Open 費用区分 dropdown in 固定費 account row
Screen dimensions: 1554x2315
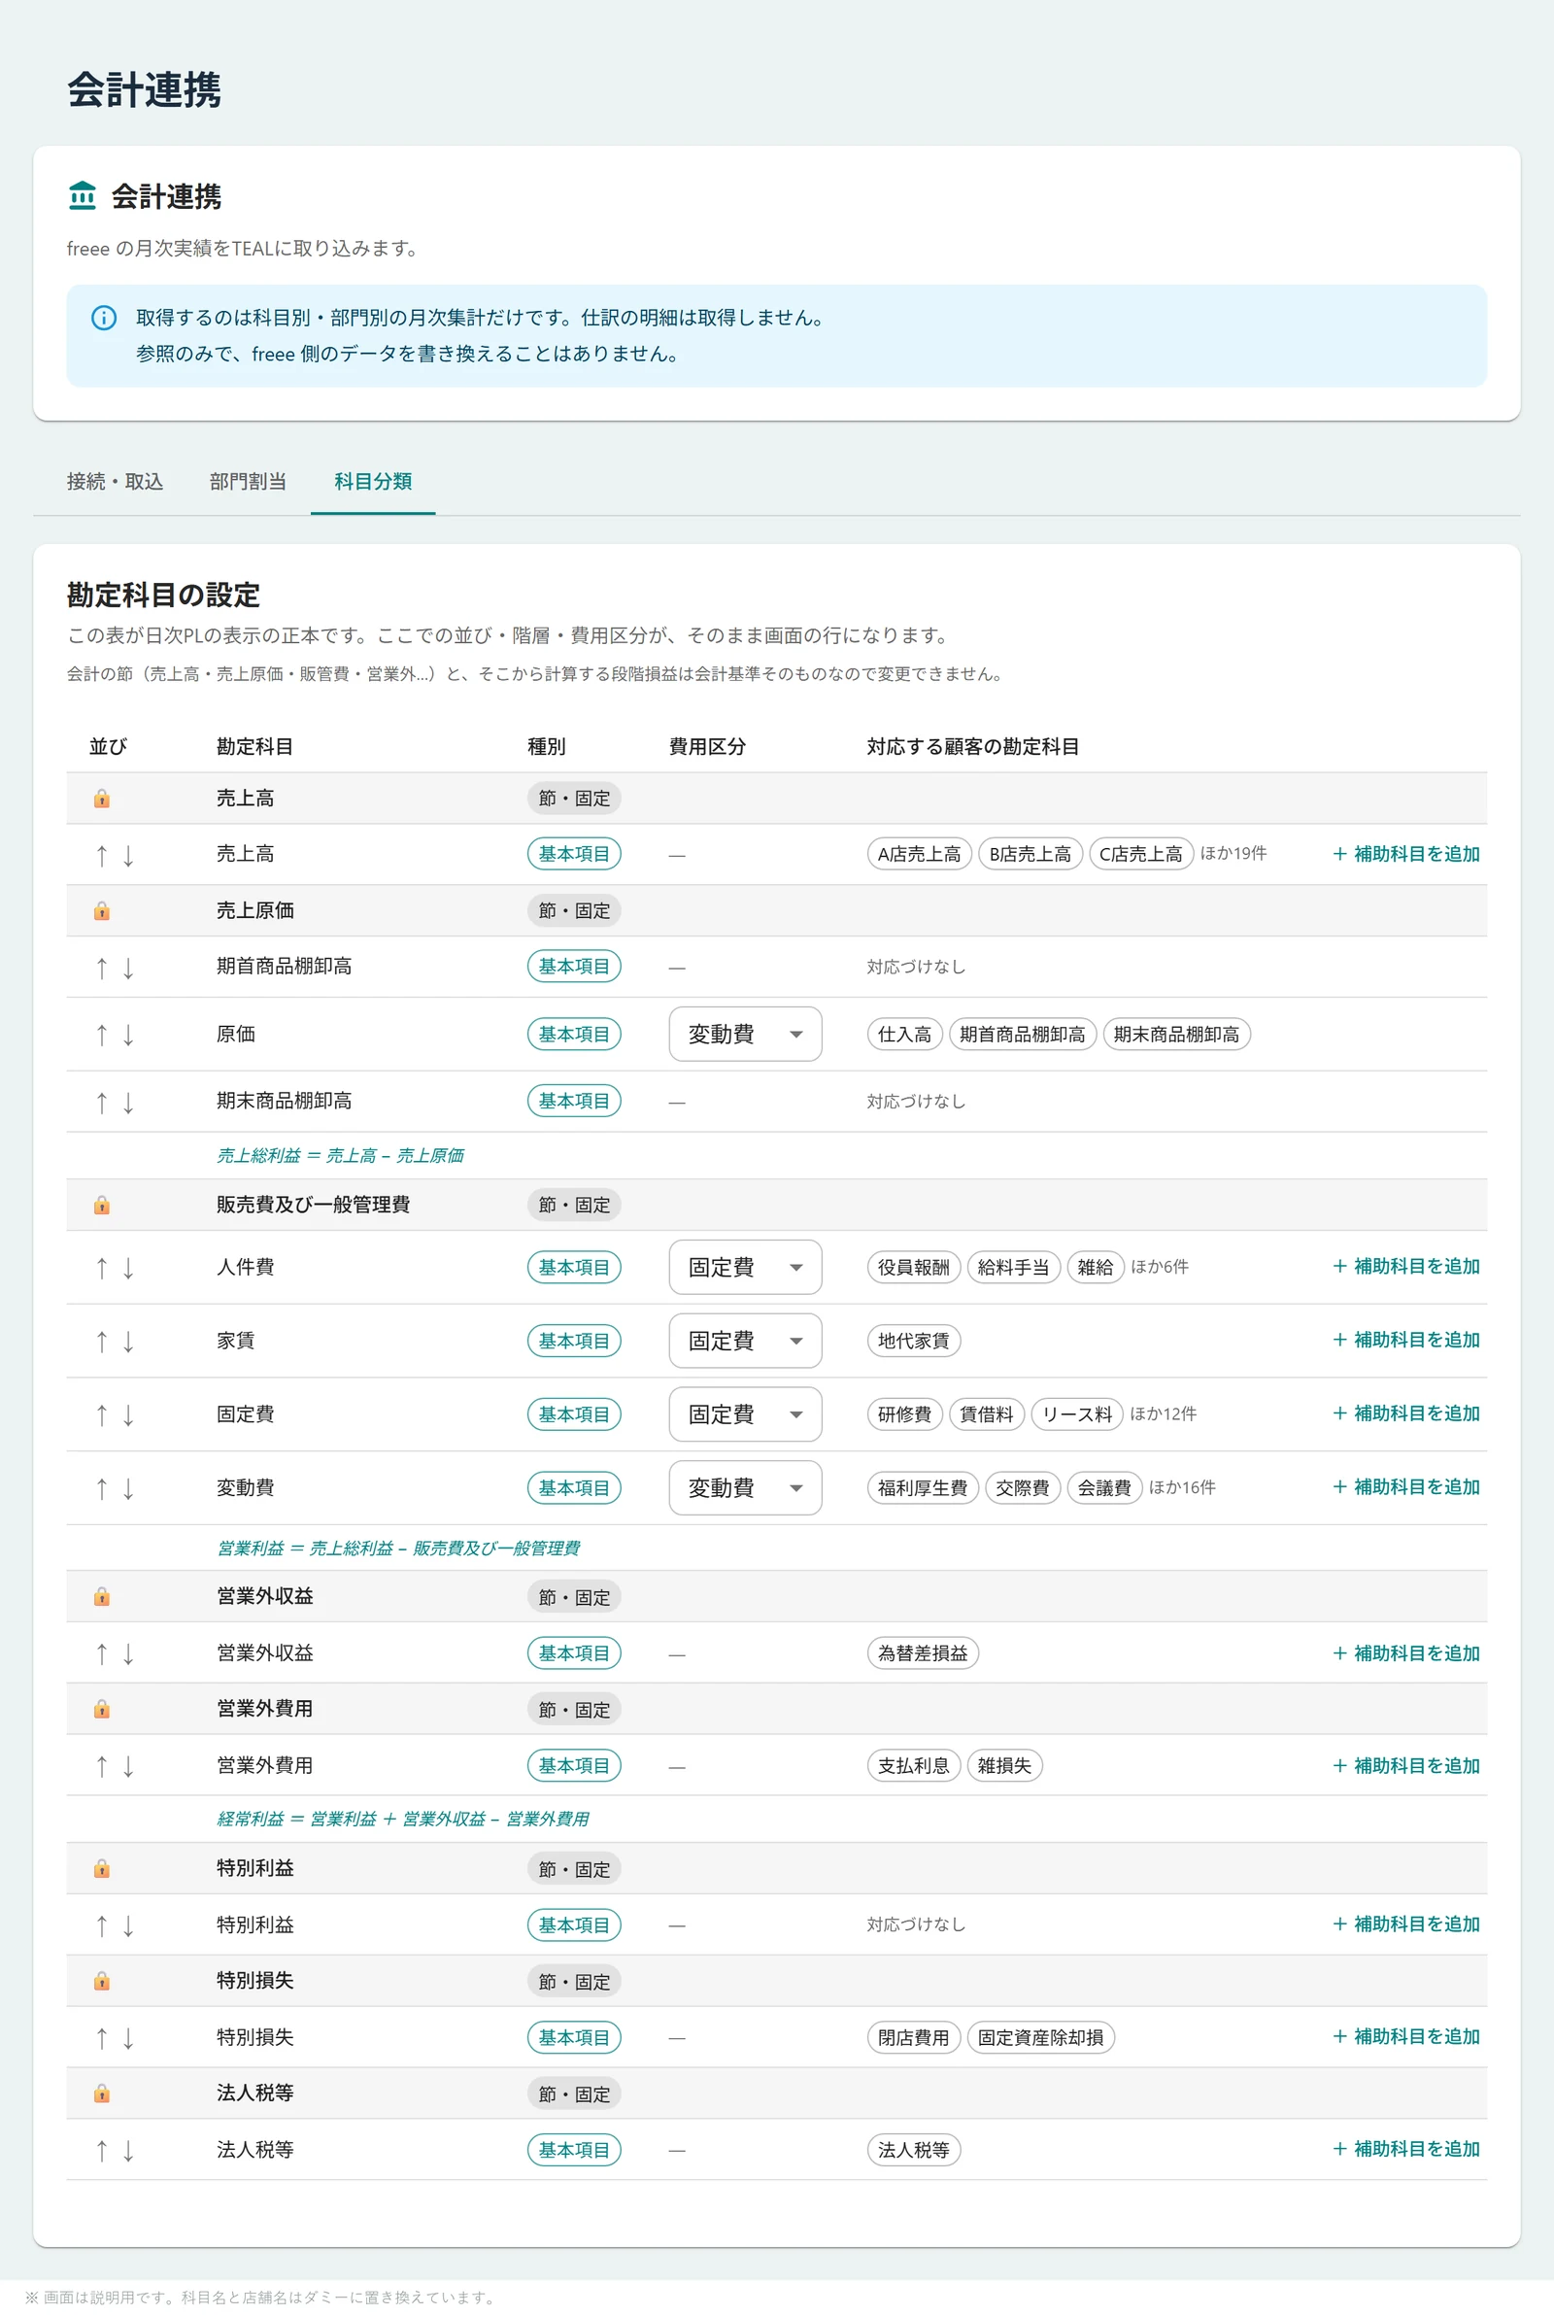coord(744,1414)
